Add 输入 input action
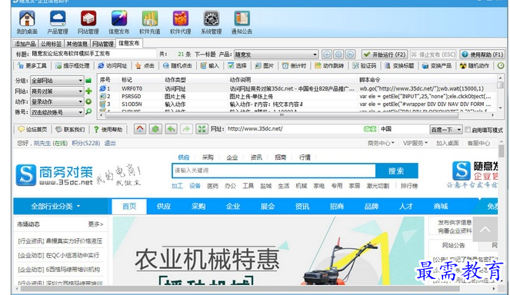 (210, 65)
